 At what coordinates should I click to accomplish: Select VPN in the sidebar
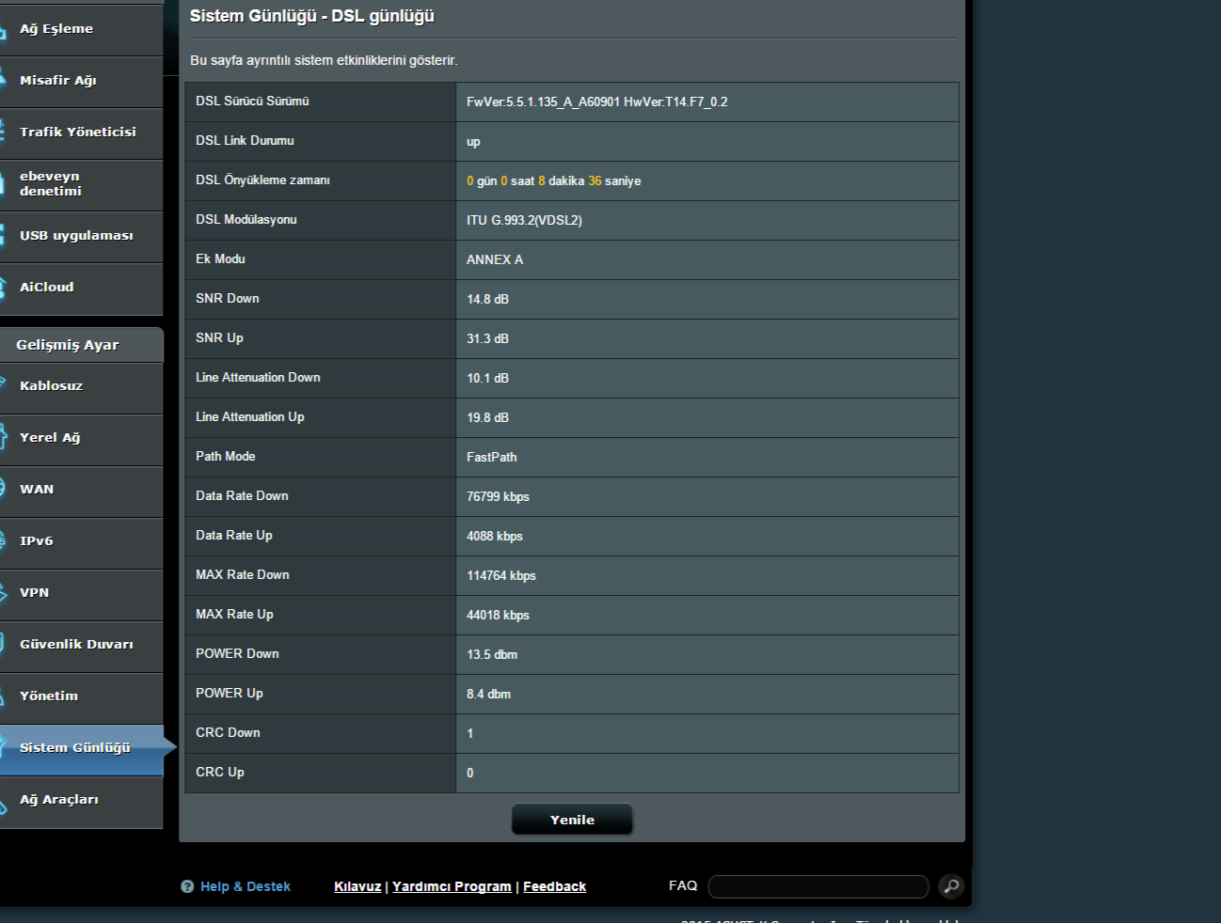click(35, 593)
